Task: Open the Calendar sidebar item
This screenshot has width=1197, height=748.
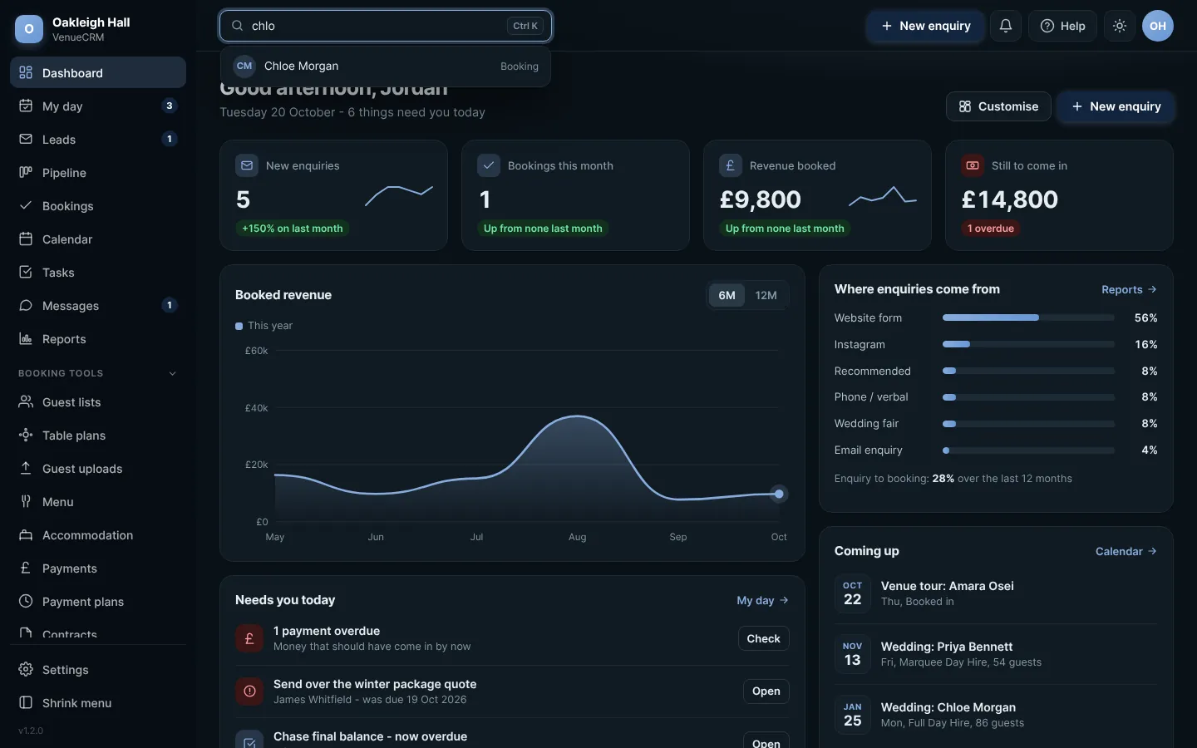Action: coord(98,239)
